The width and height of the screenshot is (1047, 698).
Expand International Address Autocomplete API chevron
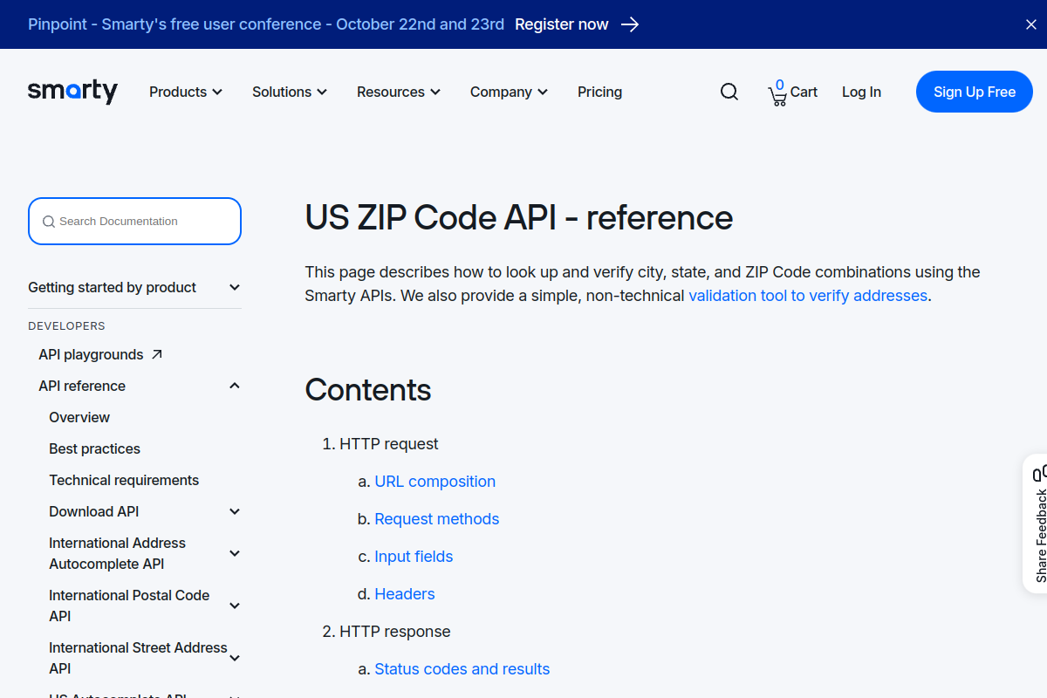click(235, 553)
